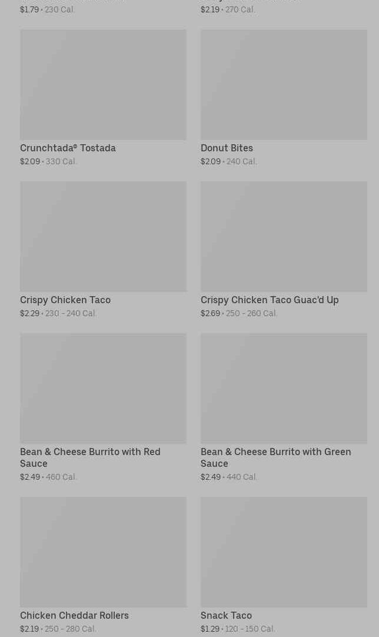Open the Crispy Chicken Taco Guac'd Up image
Viewport: 379px width, 637px height.
[x=284, y=237]
